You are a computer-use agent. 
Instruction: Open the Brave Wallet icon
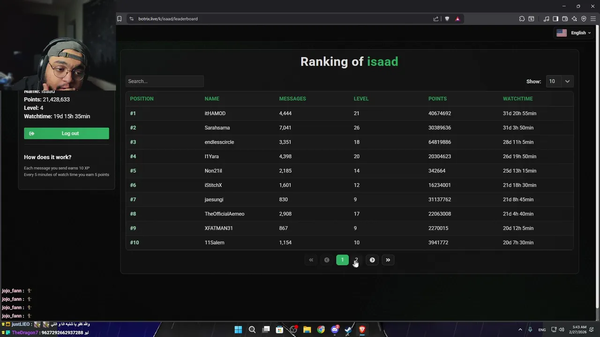[565, 19]
